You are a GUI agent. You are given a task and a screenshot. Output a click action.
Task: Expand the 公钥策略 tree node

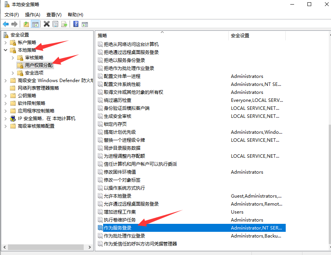pos(6,96)
